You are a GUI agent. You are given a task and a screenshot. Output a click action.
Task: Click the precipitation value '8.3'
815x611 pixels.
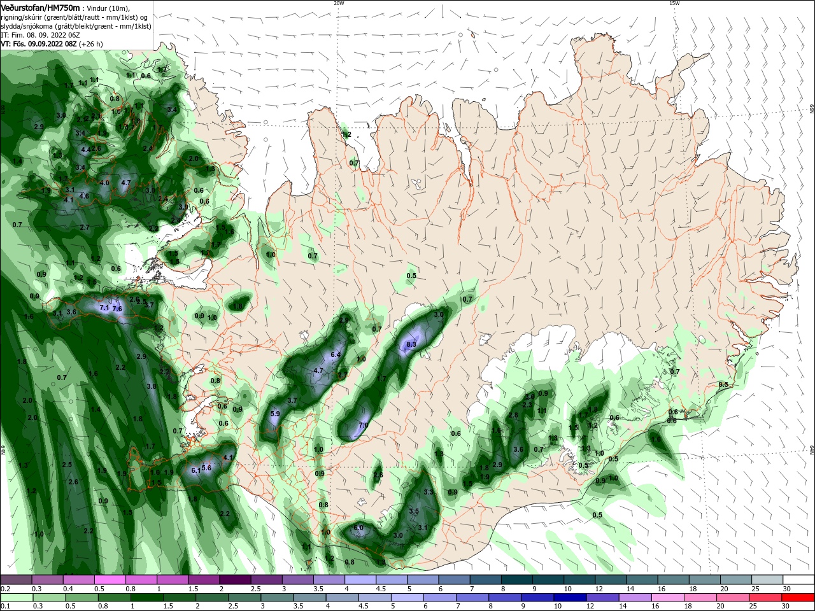pyautogui.click(x=411, y=344)
